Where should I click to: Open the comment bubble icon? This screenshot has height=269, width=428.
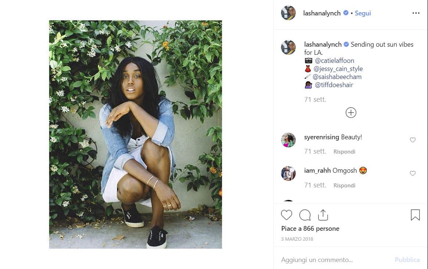coord(305,215)
